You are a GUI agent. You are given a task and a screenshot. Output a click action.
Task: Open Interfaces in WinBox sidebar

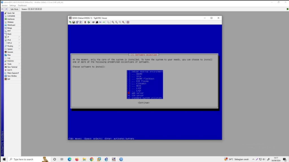coord(11,19)
